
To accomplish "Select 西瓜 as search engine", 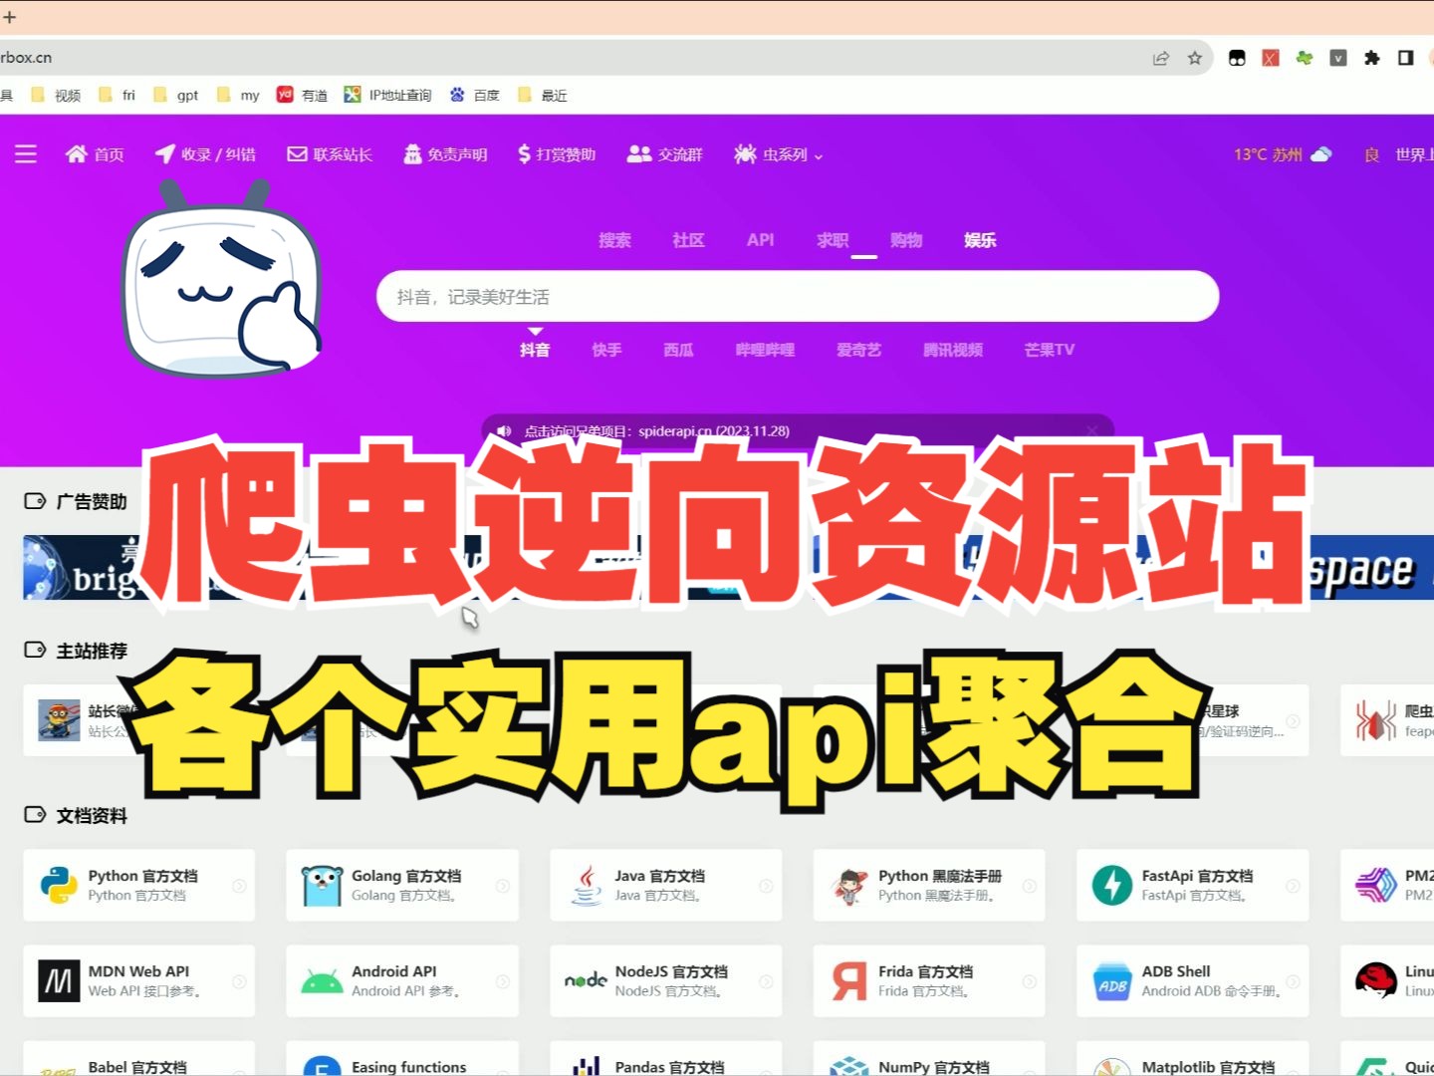I will (x=678, y=350).
